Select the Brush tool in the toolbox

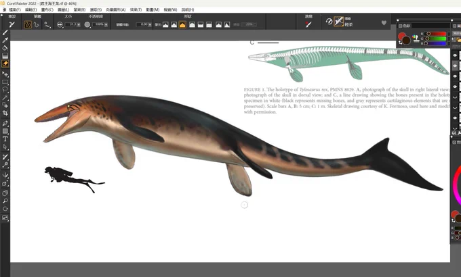point(5,32)
